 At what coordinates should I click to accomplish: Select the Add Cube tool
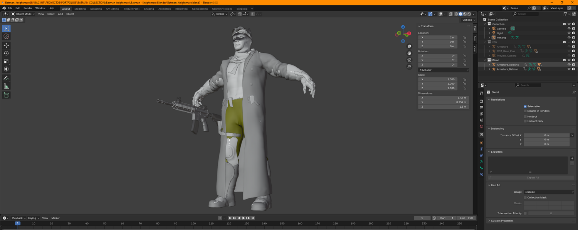[6, 95]
